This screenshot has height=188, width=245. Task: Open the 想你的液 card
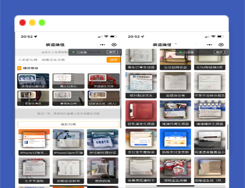[x=103, y=171]
